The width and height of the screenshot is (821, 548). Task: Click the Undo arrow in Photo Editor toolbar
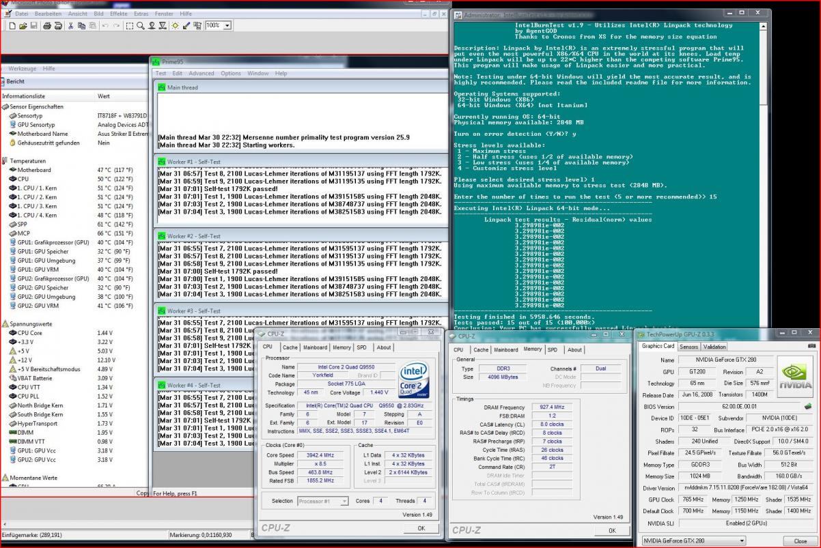[105, 26]
